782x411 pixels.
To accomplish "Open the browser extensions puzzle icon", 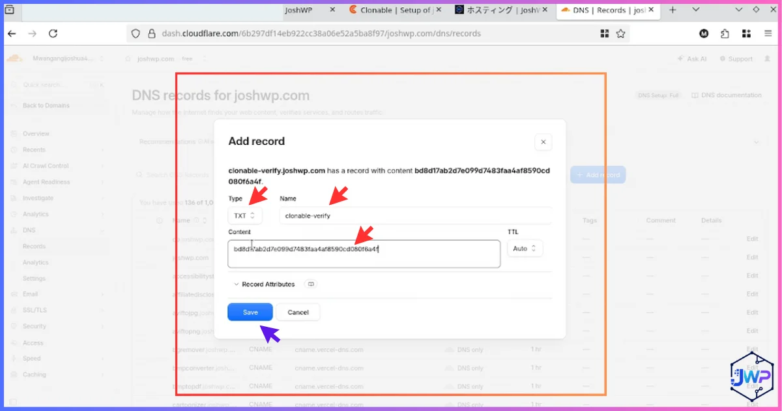I will click(725, 33).
